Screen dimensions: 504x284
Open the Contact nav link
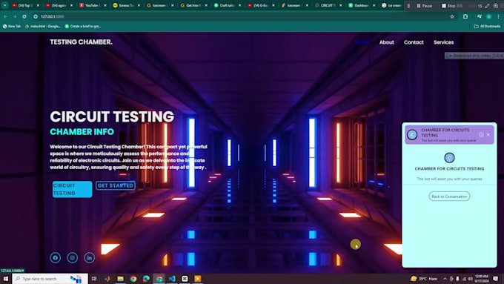tap(414, 42)
